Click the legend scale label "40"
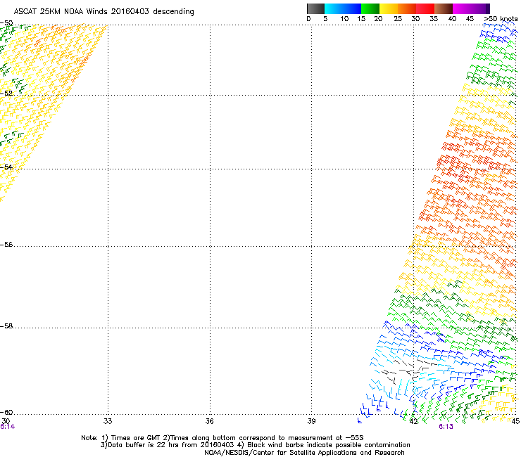Viewport: 521px width, 457px height. 452,19
